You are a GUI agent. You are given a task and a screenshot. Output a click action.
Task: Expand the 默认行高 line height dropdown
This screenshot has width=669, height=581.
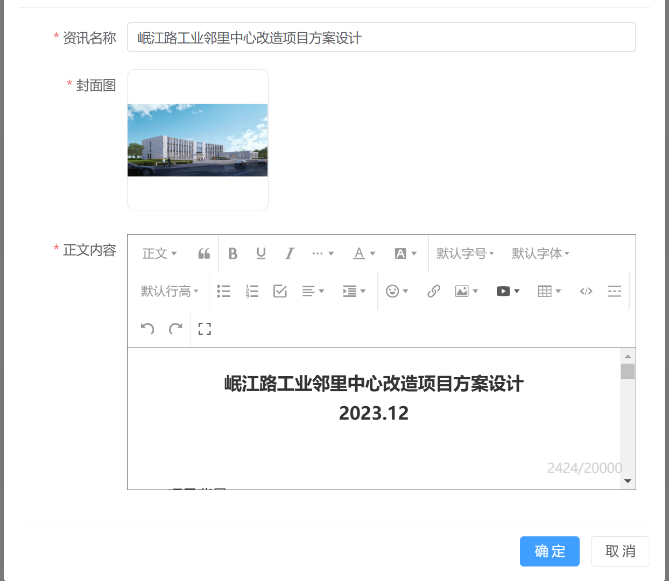(170, 291)
